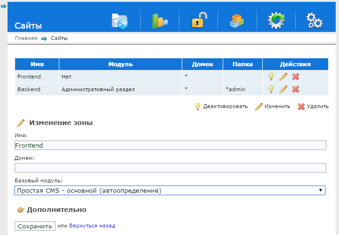
Task: Delete the Frontend row with red cross
Action: tap(296, 77)
